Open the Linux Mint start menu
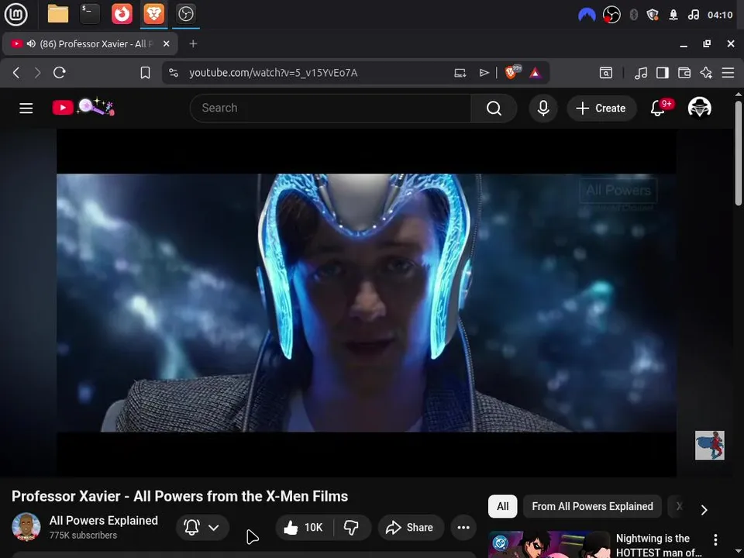744x558 pixels. (15, 14)
